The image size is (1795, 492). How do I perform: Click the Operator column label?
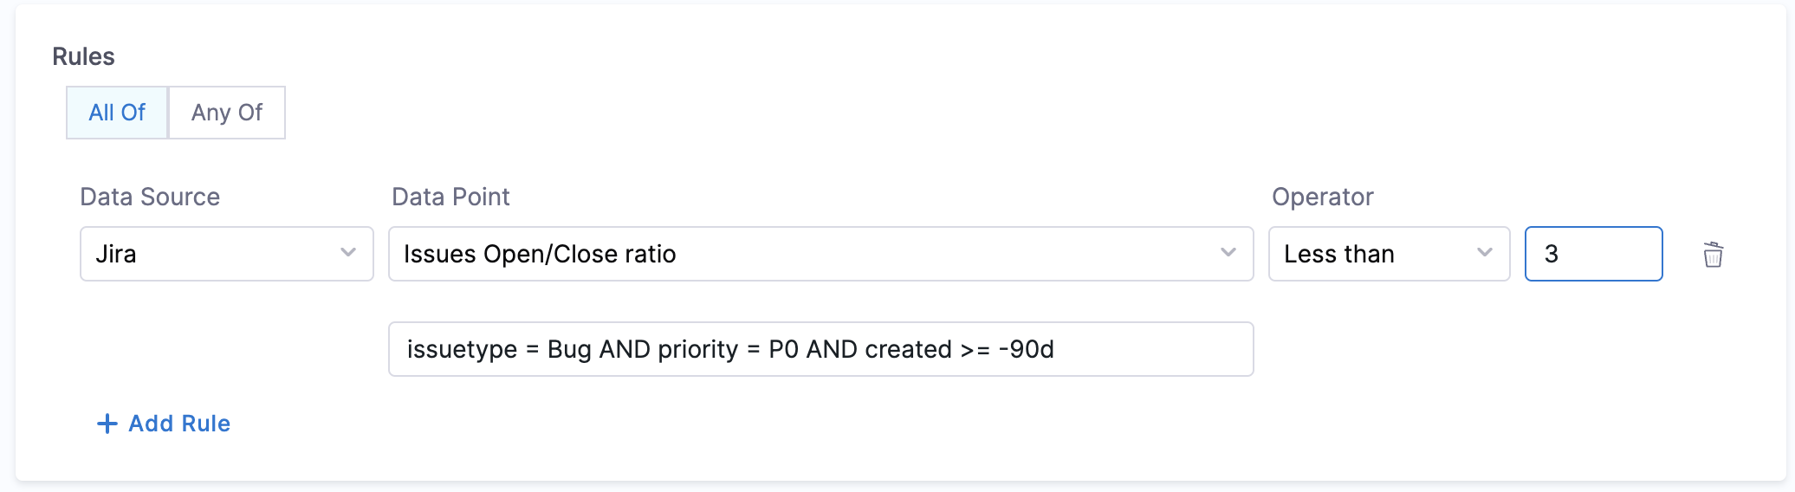click(1322, 197)
